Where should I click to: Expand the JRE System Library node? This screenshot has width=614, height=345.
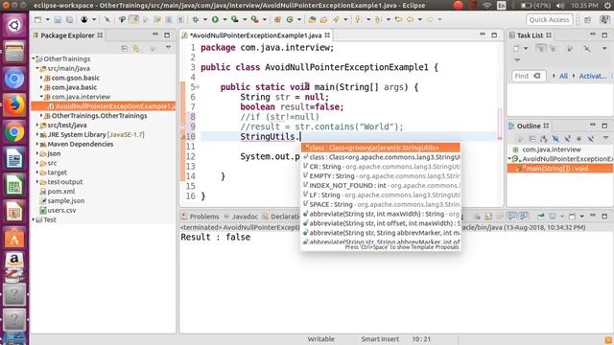click(37, 134)
